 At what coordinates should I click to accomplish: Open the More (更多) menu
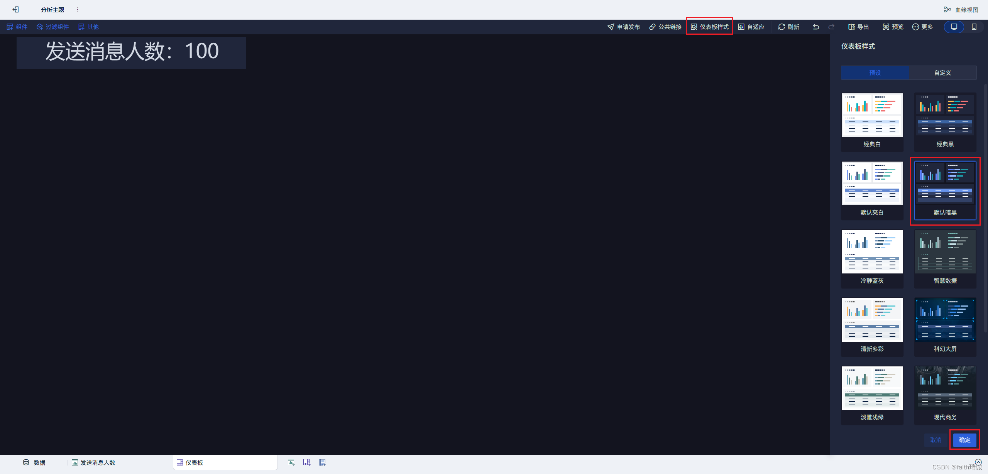(x=922, y=27)
